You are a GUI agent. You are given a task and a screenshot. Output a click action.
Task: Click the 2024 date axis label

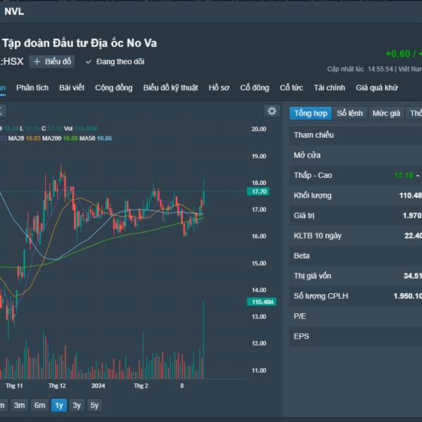(x=98, y=386)
